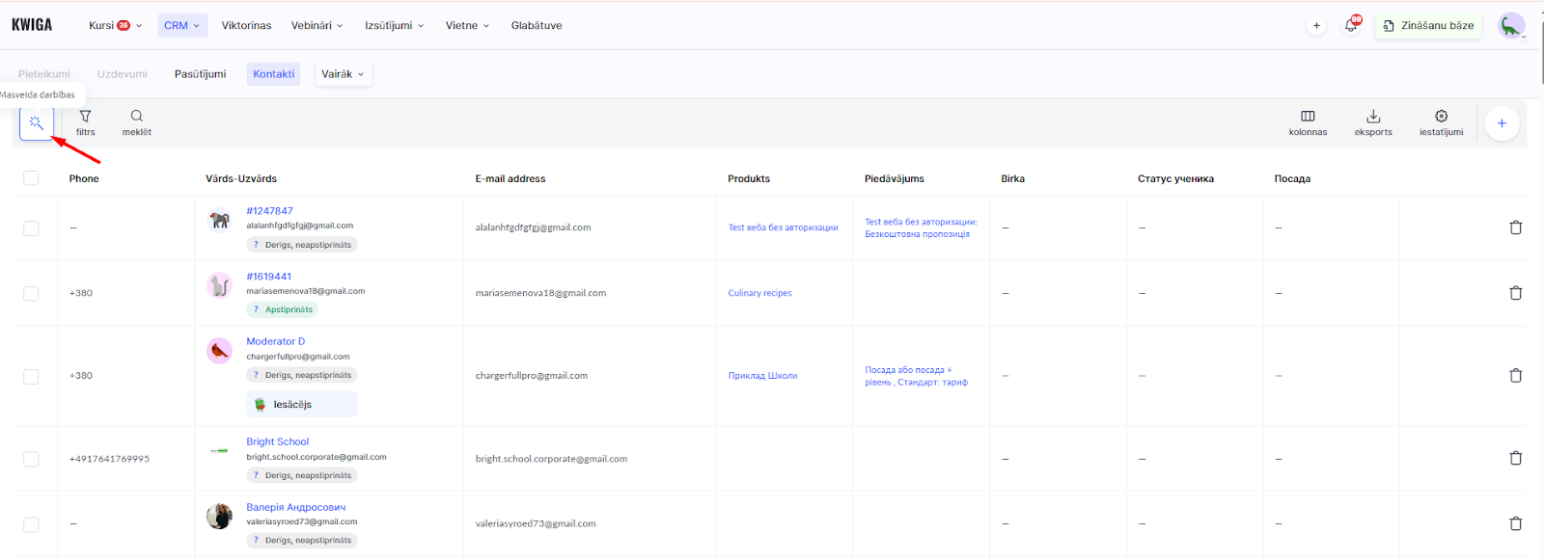Open the CRM dropdown menu
1544x560 pixels.
181,26
